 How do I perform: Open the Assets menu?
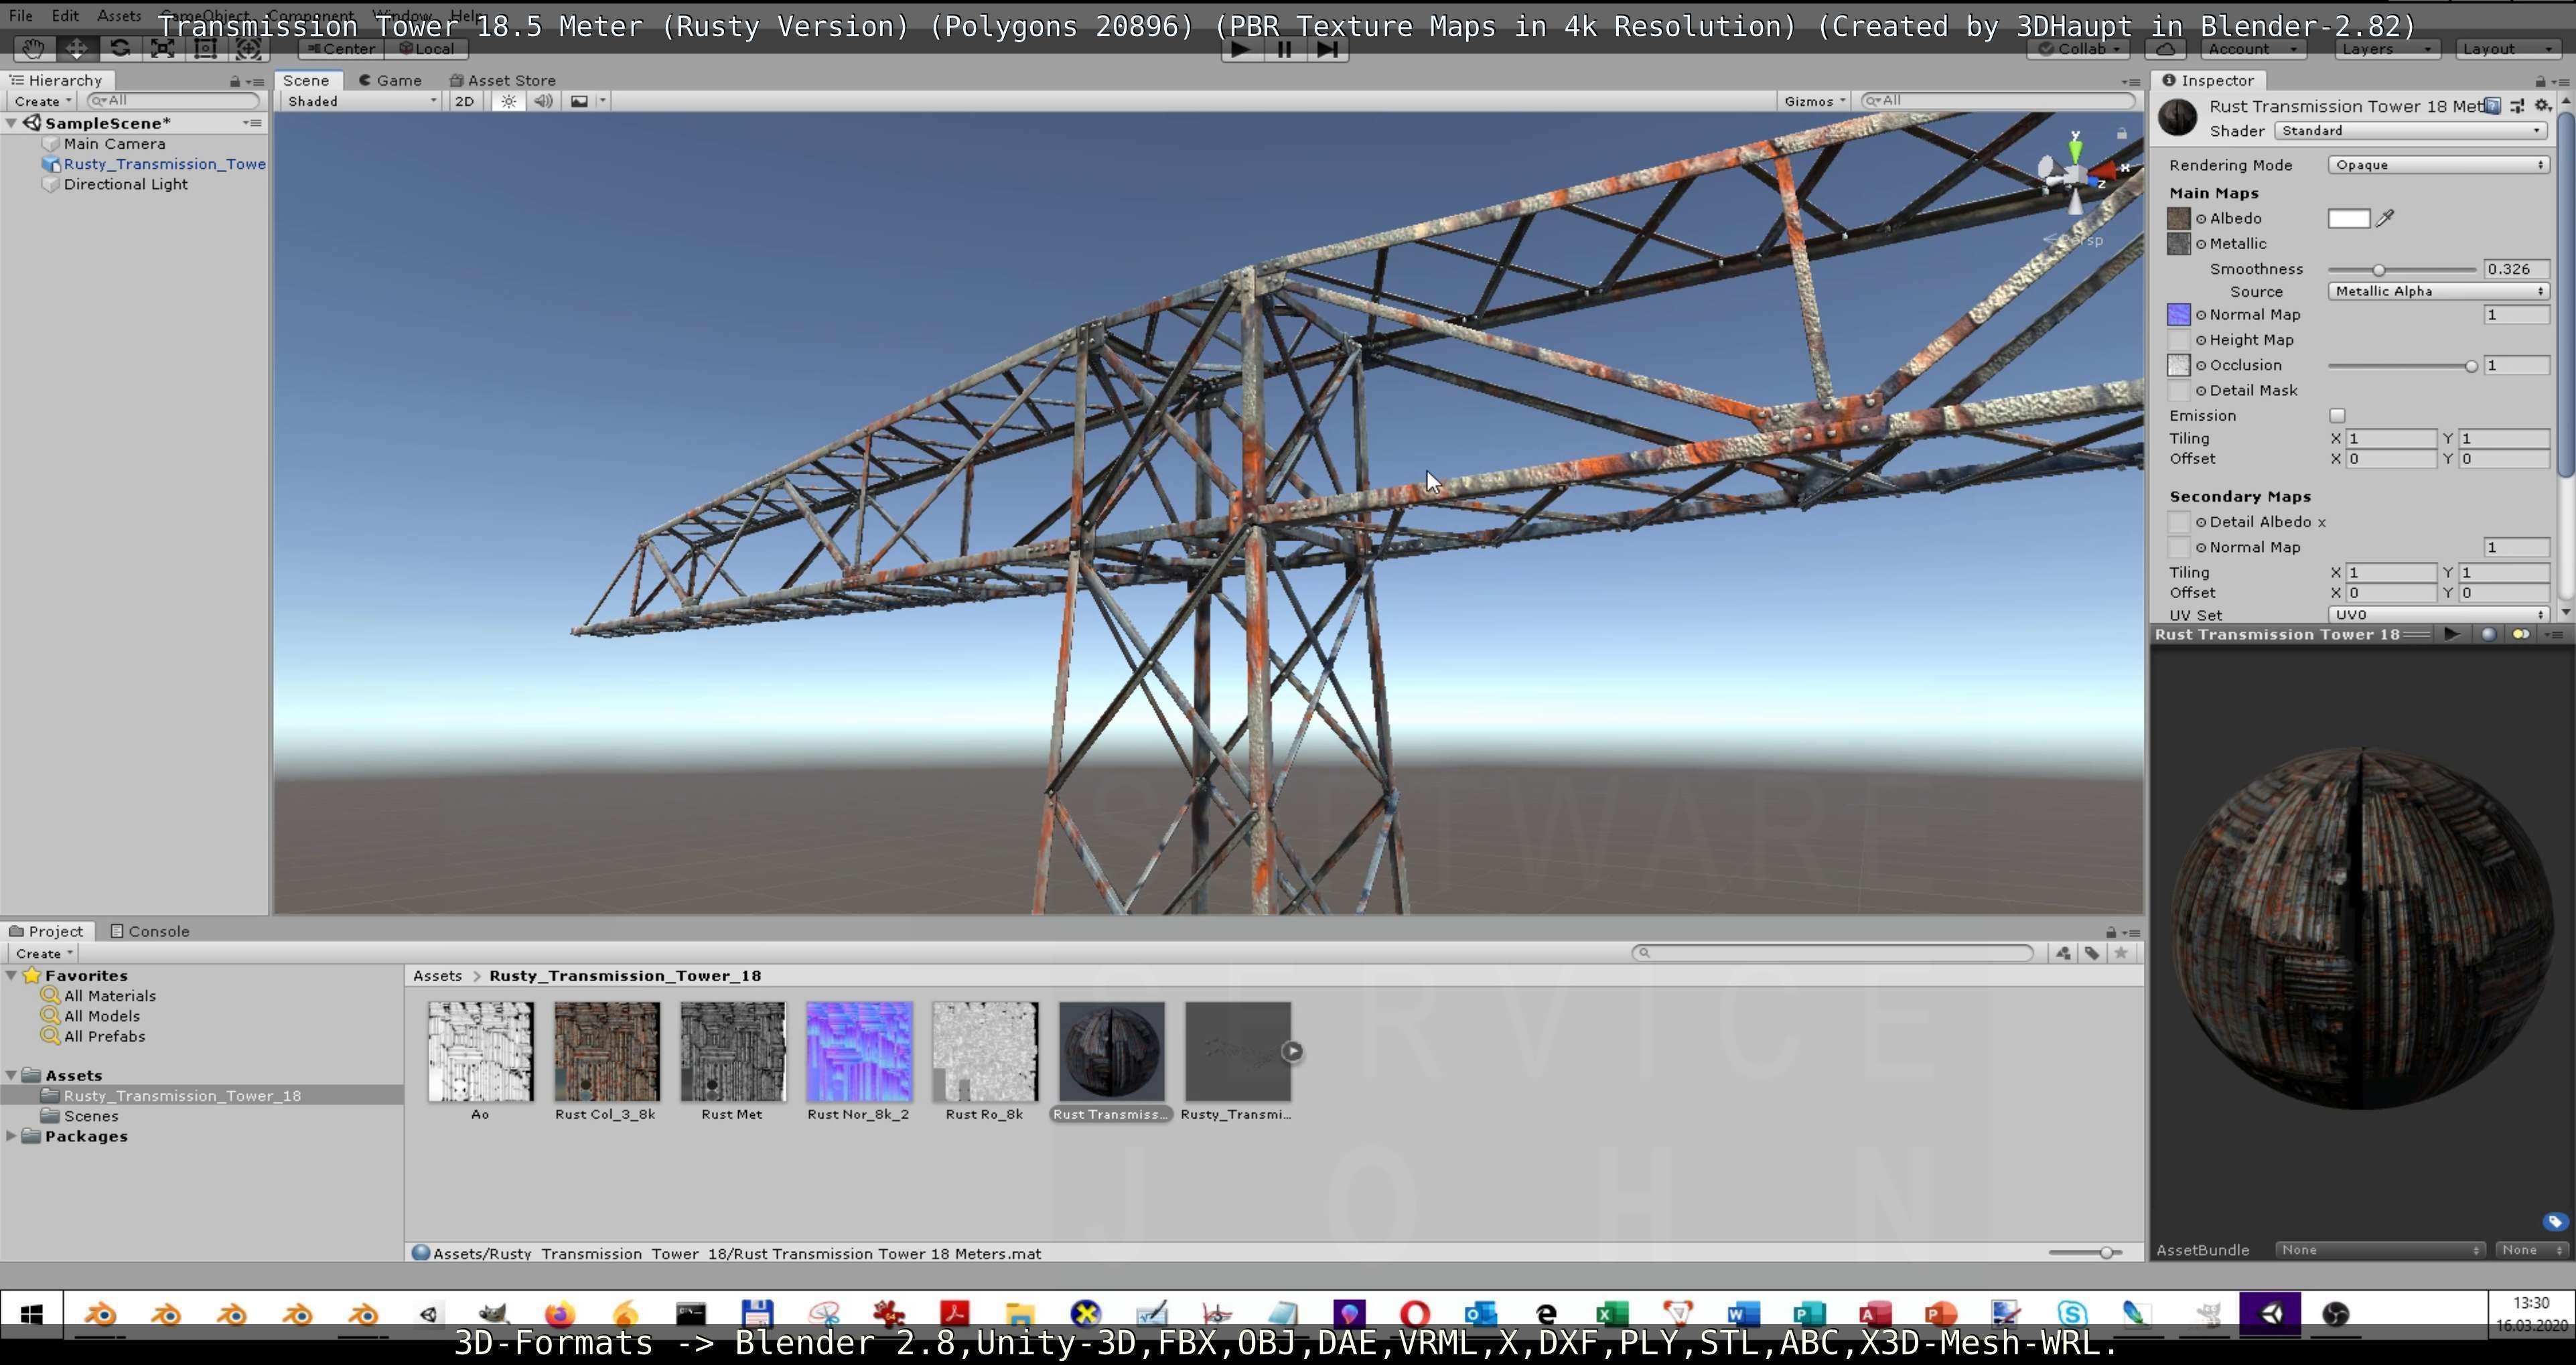coord(119,16)
